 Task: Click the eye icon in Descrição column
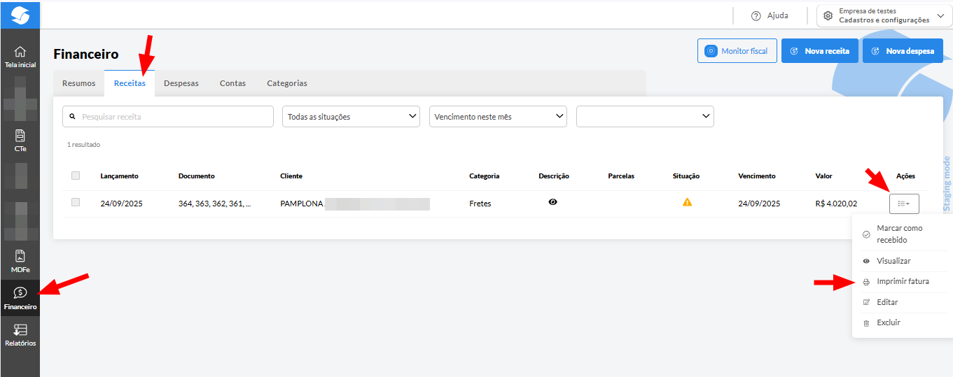(553, 202)
